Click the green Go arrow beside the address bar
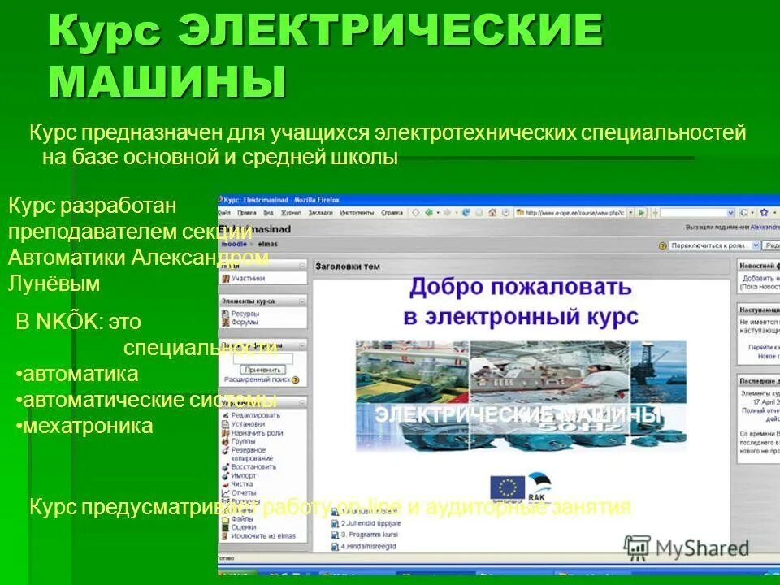 click(642, 212)
